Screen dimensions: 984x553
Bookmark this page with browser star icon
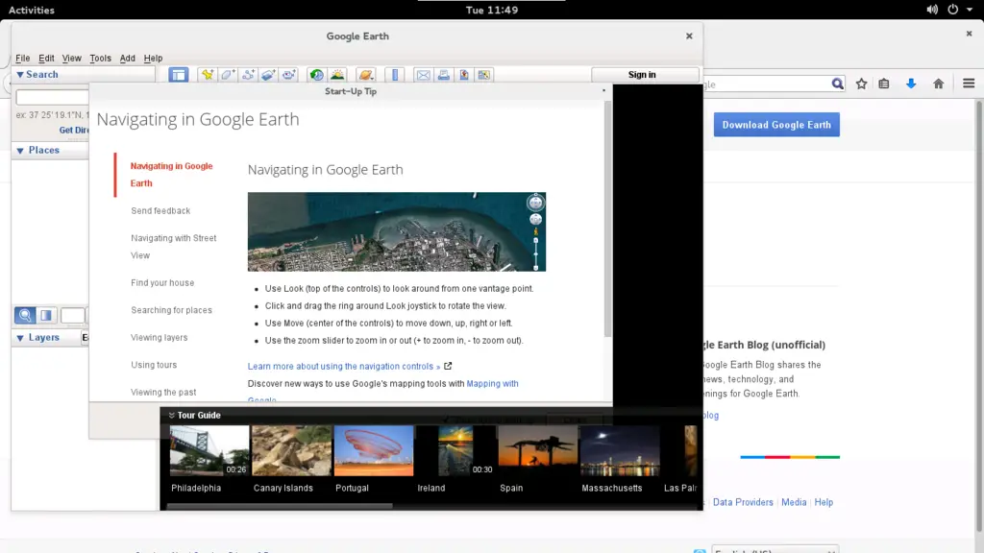point(862,84)
